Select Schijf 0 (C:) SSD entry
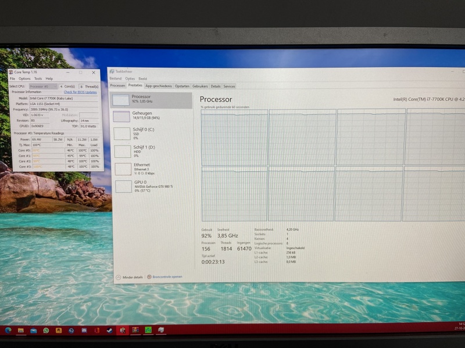The height and width of the screenshot is (348, 465). [x=152, y=133]
